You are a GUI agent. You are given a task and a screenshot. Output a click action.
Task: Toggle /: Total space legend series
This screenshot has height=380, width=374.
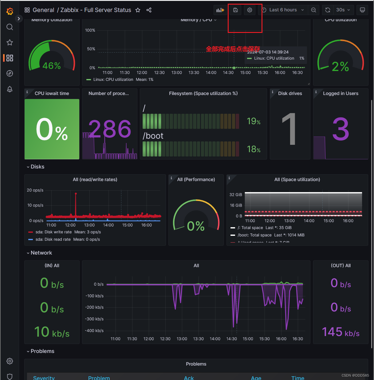click(x=250, y=228)
